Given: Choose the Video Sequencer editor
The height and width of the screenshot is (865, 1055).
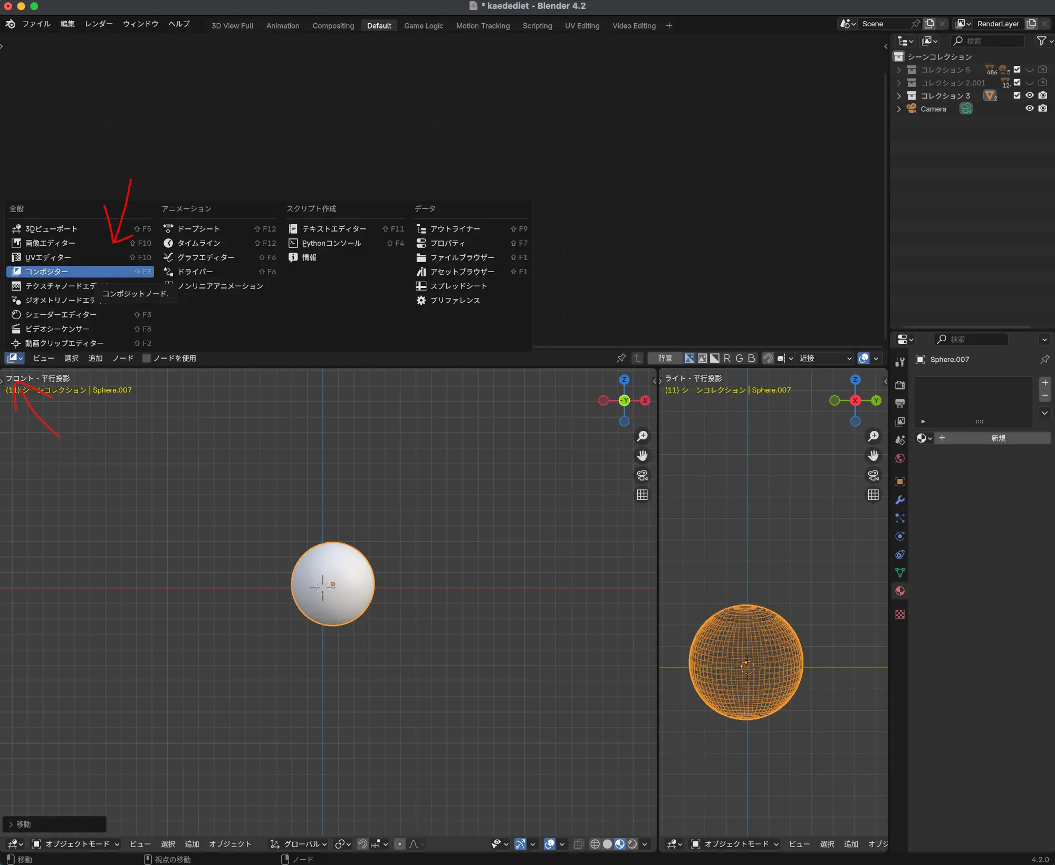Looking at the screenshot, I should click(80, 329).
